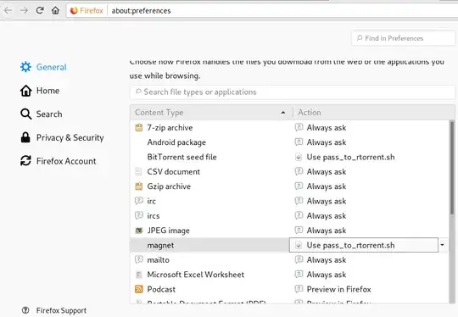Focus the Find in Preferences field
458x317 pixels.
(x=403, y=38)
